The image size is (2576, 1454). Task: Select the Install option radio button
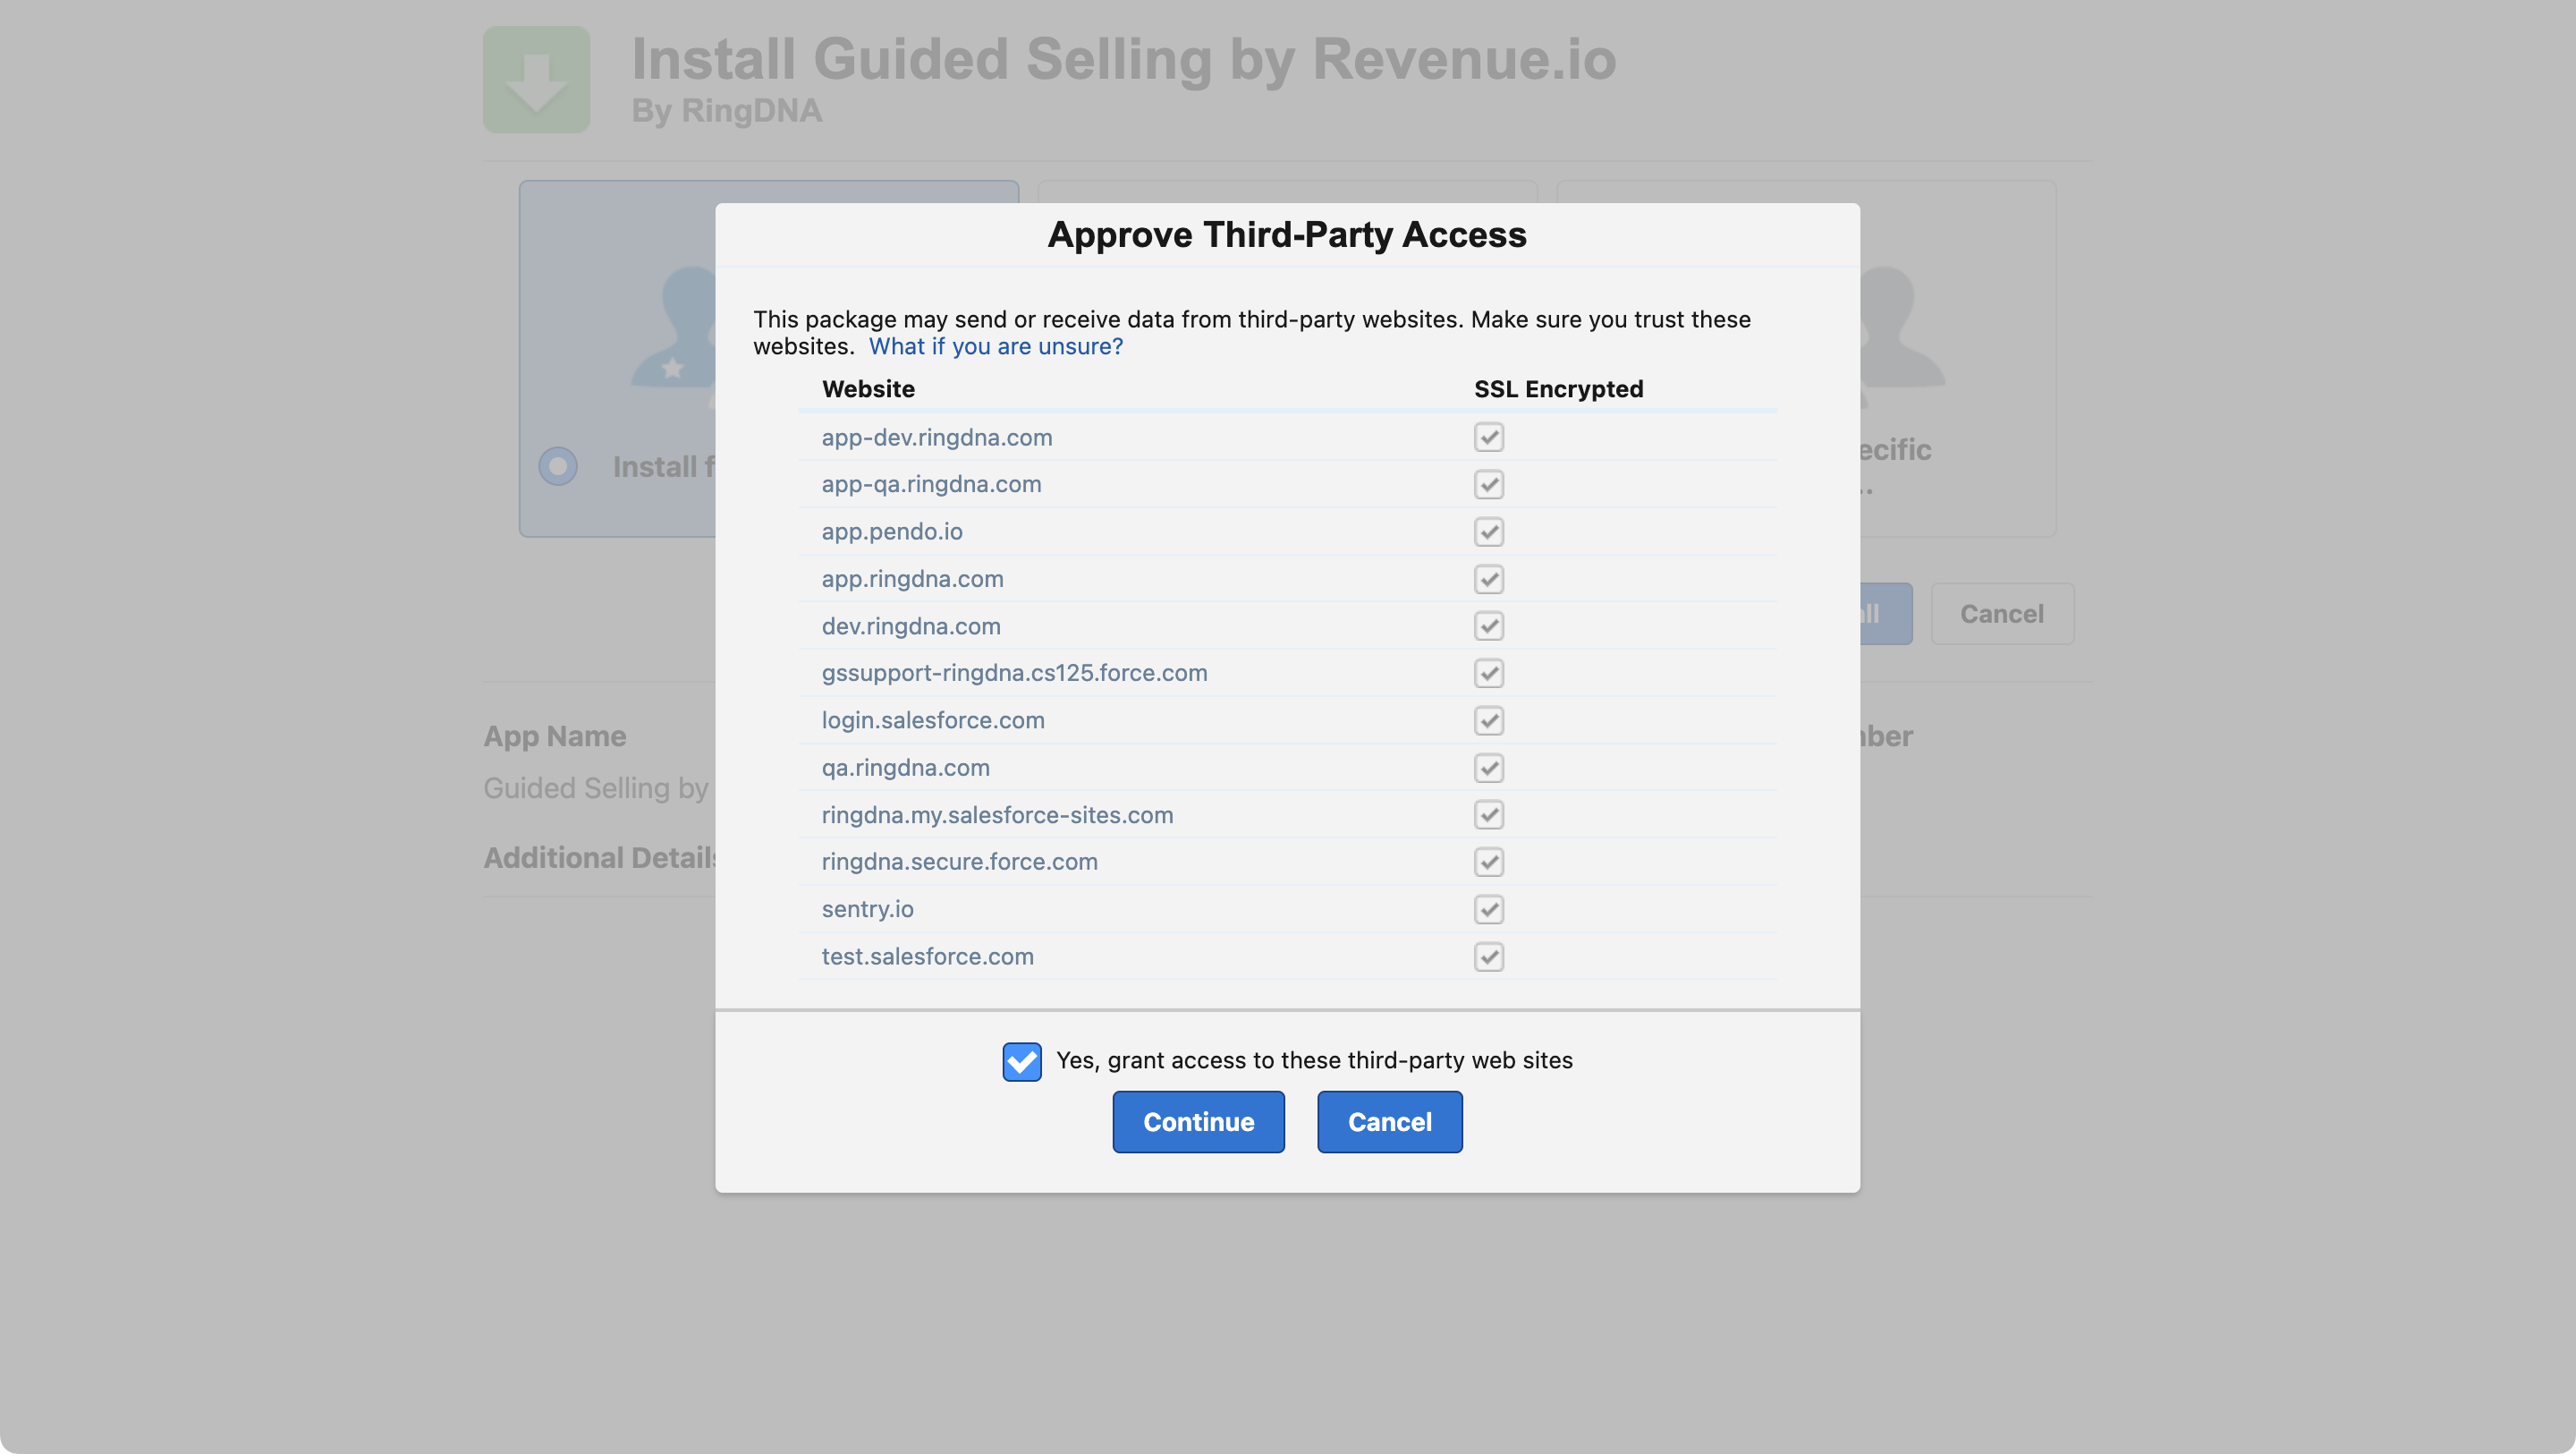click(x=558, y=465)
